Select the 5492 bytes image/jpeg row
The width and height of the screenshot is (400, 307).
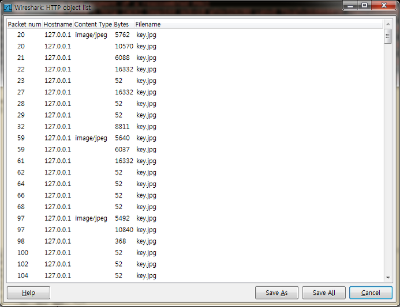pyautogui.click(x=195, y=218)
